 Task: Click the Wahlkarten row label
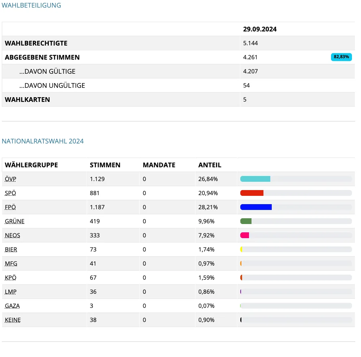[x=27, y=100]
